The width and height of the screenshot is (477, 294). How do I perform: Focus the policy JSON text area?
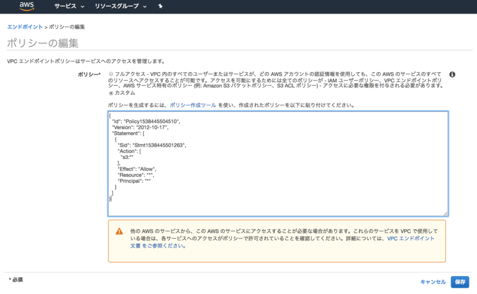click(278, 164)
